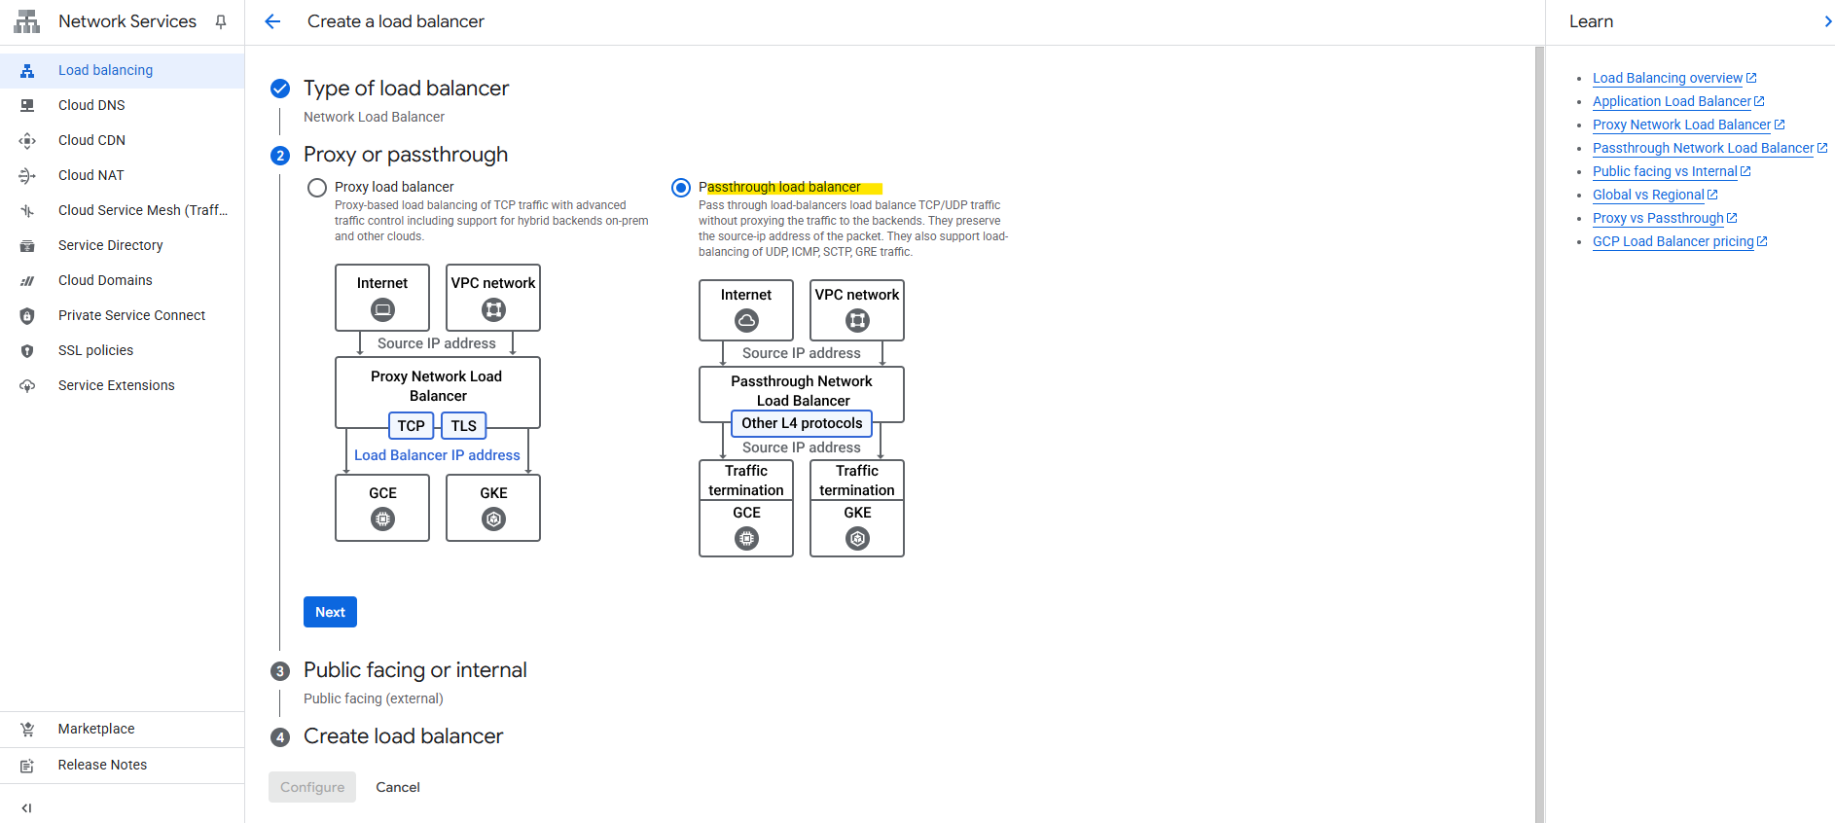Click the Cloud DNS sidebar icon
This screenshot has width=1835, height=823.
point(27,105)
